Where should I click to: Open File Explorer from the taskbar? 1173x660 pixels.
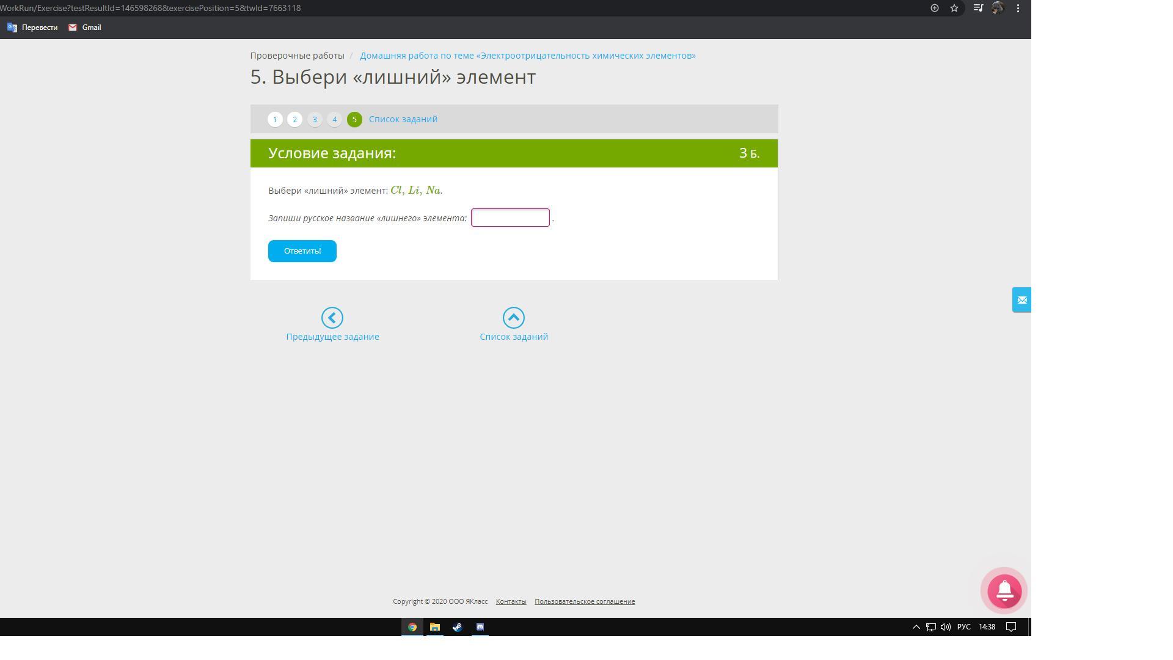pos(434,627)
